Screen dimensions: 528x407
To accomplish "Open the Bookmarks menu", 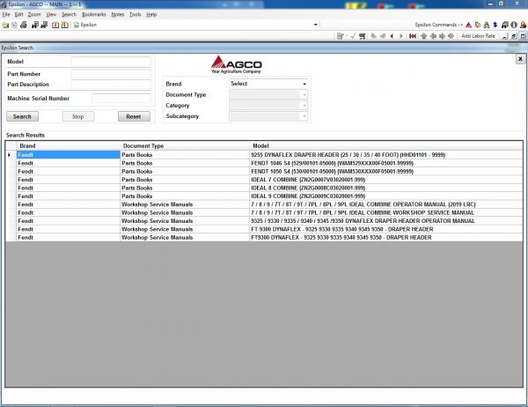I will [x=94, y=14].
